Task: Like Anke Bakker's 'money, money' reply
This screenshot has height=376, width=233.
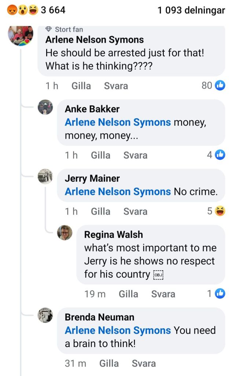Action: point(100,155)
